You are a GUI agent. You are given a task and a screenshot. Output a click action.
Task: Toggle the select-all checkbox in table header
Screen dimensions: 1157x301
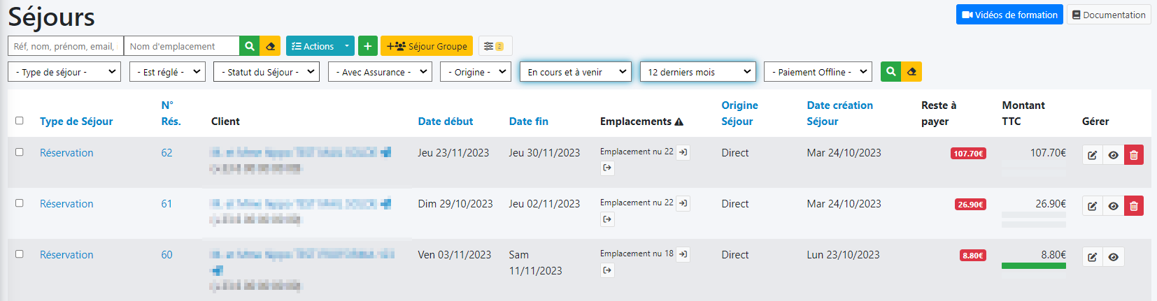pyautogui.click(x=20, y=121)
